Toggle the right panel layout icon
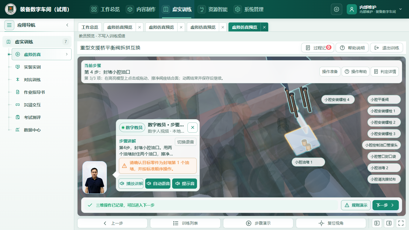Screen dimensions: 409x230 (x=389, y=223)
